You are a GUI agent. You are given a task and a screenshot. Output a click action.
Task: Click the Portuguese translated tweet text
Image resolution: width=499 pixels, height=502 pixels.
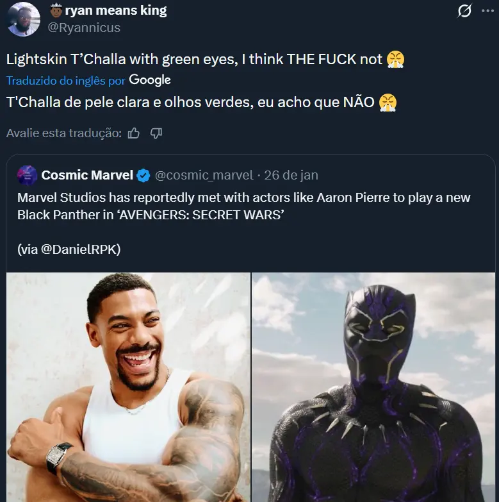pyautogui.click(x=190, y=102)
